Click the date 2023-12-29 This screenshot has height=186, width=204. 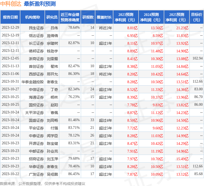tap(10, 27)
